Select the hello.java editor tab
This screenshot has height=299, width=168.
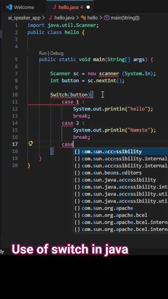[x=70, y=7]
